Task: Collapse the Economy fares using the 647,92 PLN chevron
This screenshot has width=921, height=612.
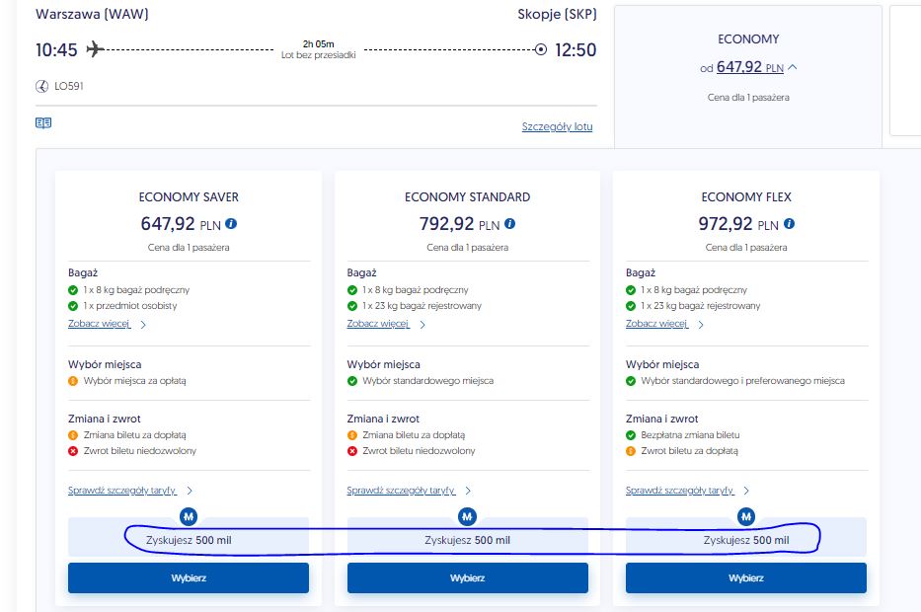Action: click(x=793, y=67)
